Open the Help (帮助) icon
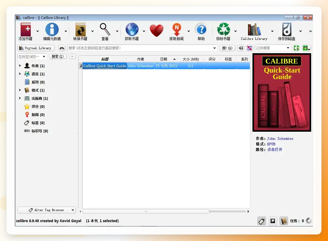Image resolution: width=328 pixels, height=241 pixels. 201,30
